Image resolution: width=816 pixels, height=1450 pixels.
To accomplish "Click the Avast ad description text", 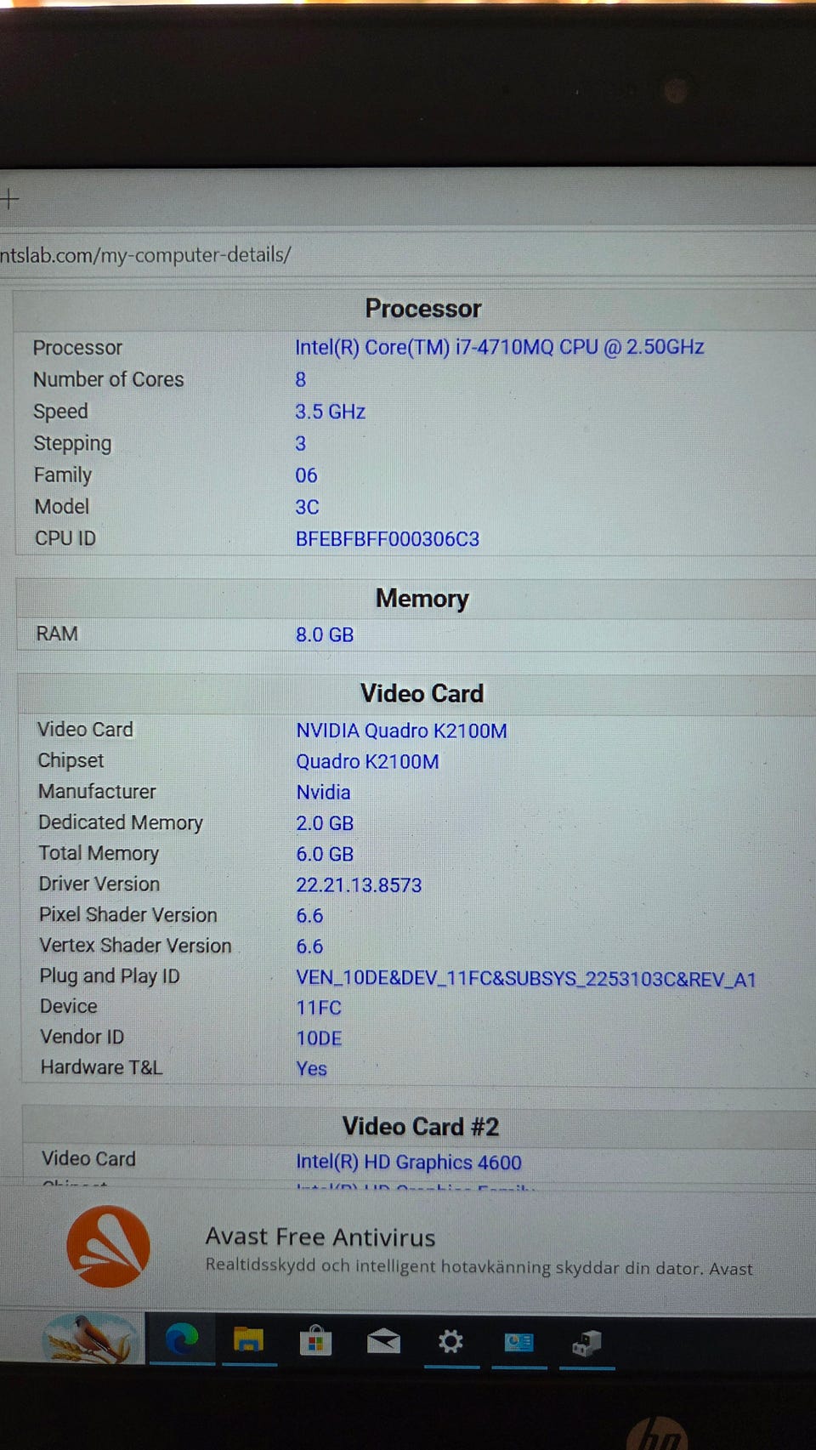I will tap(479, 1267).
